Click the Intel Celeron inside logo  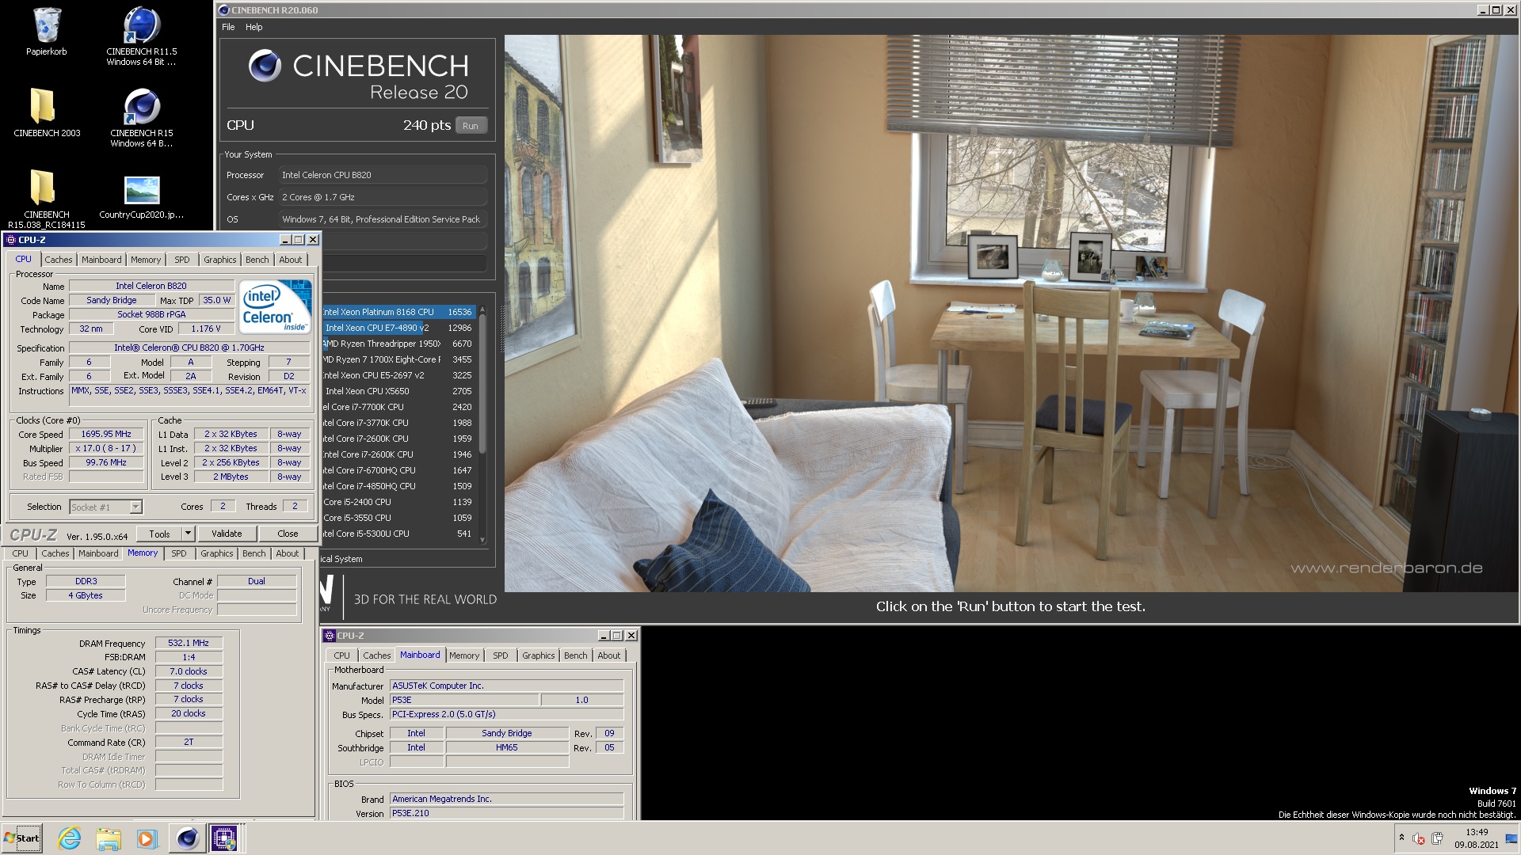coord(275,307)
